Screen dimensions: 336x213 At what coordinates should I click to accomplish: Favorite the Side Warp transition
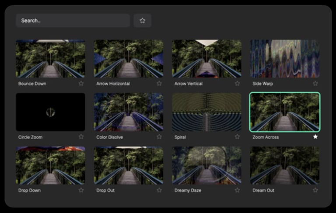[x=315, y=84]
